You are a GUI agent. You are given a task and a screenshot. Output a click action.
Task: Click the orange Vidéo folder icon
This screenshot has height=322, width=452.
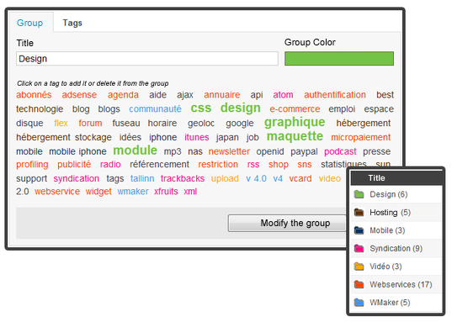(359, 267)
